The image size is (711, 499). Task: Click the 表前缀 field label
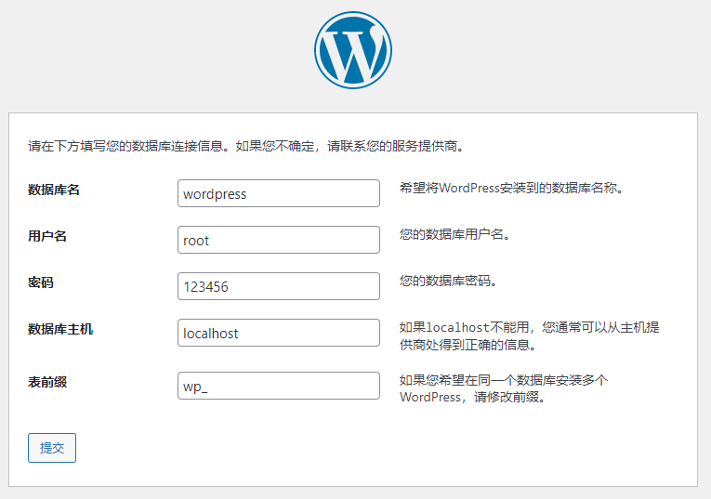click(47, 382)
